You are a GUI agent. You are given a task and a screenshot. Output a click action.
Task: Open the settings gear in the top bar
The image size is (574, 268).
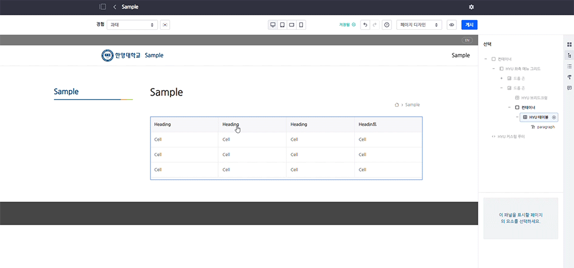[x=471, y=7]
